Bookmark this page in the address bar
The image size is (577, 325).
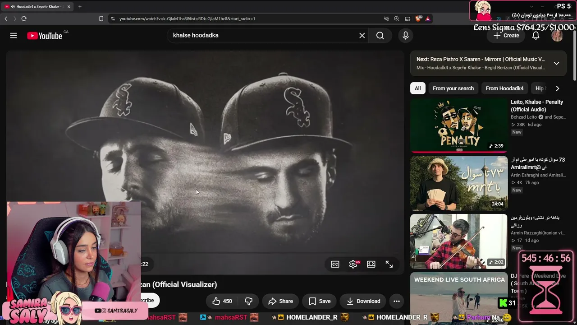101,19
